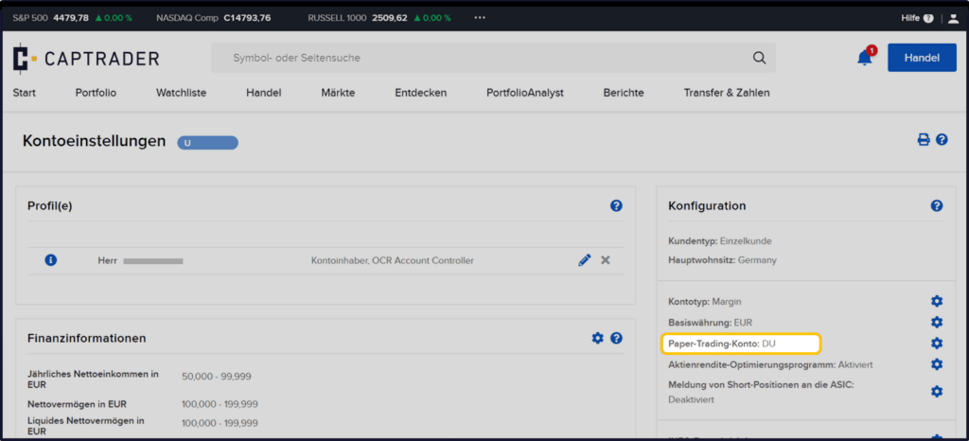Configure Paper-Trading-Konto with gear icon
Image resolution: width=969 pixels, height=441 pixels.
pyautogui.click(x=937, y=344)
